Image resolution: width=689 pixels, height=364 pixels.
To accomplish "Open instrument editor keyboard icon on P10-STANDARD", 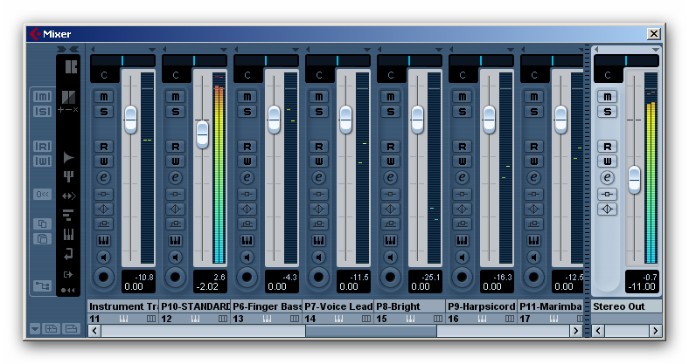I will coord(176,240).
